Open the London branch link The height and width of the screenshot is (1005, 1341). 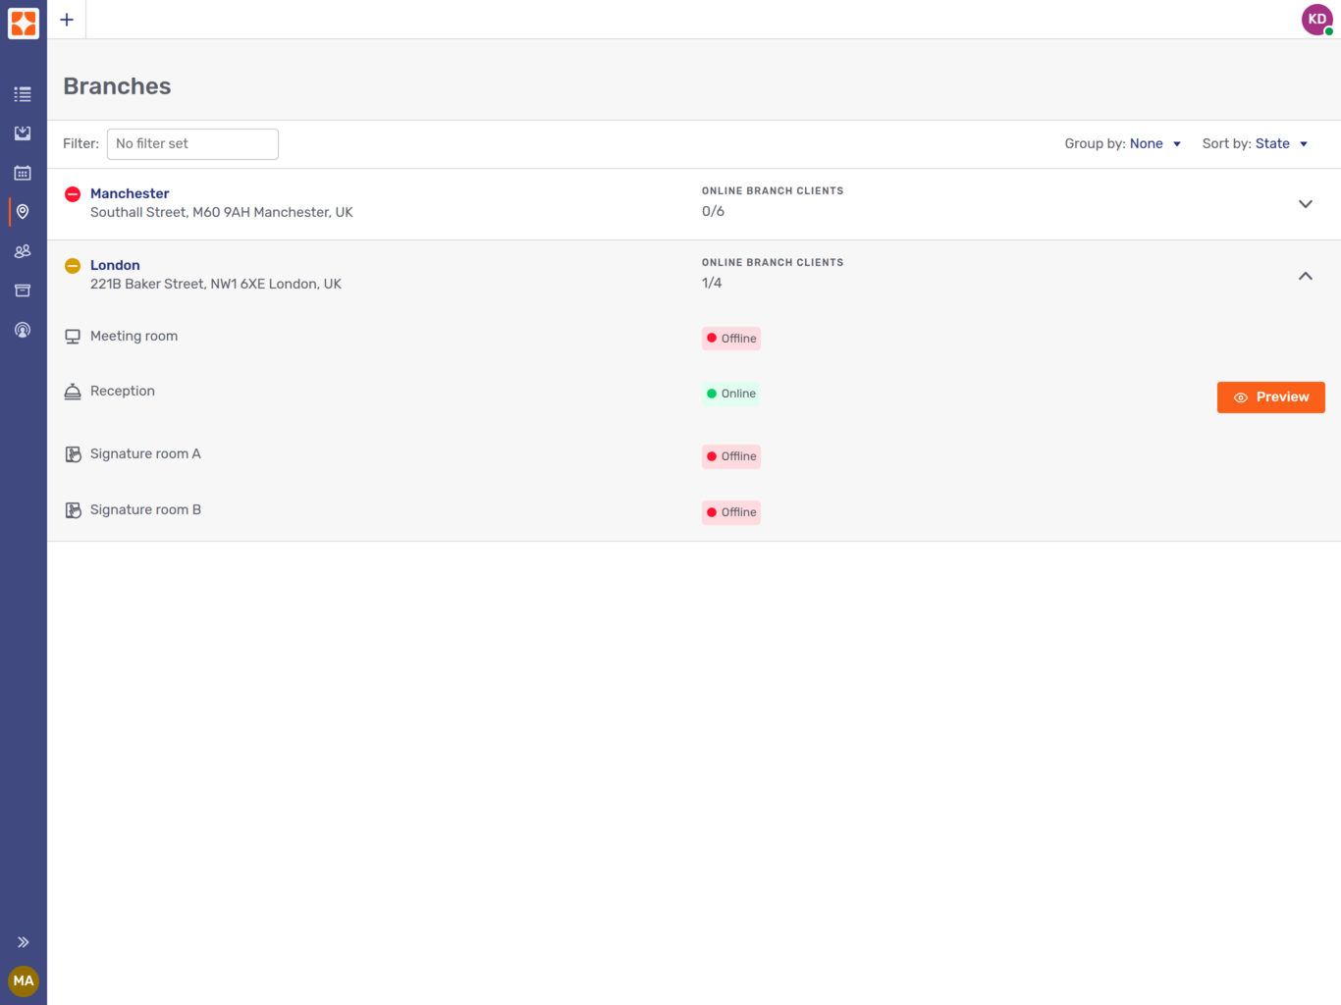(x=115, y=265)
